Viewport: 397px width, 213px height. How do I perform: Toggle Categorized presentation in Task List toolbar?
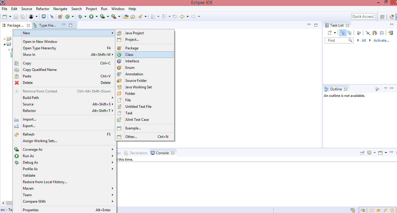343,33
